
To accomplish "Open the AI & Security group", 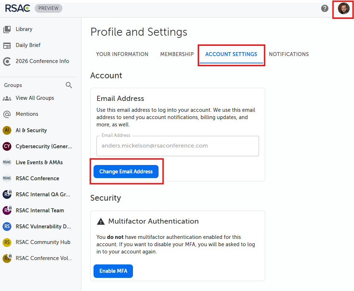I will pos(31,130).
